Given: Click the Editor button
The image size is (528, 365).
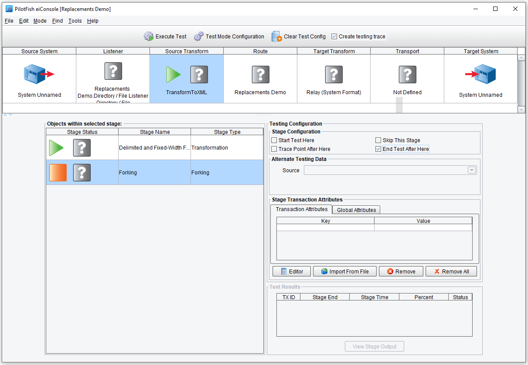Looking at the screenshot, I should tap(291, 271).
